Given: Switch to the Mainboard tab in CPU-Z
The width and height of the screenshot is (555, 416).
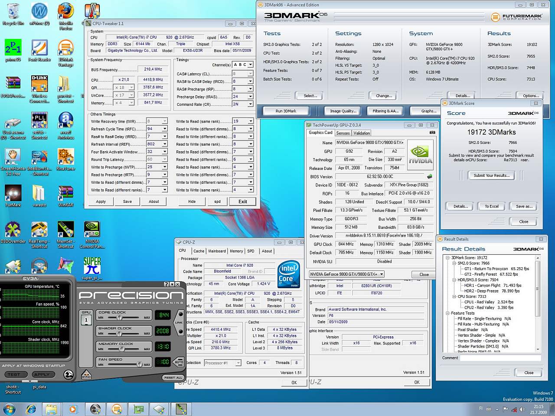Looking at the screenshot, I should (x=217, y=251).
